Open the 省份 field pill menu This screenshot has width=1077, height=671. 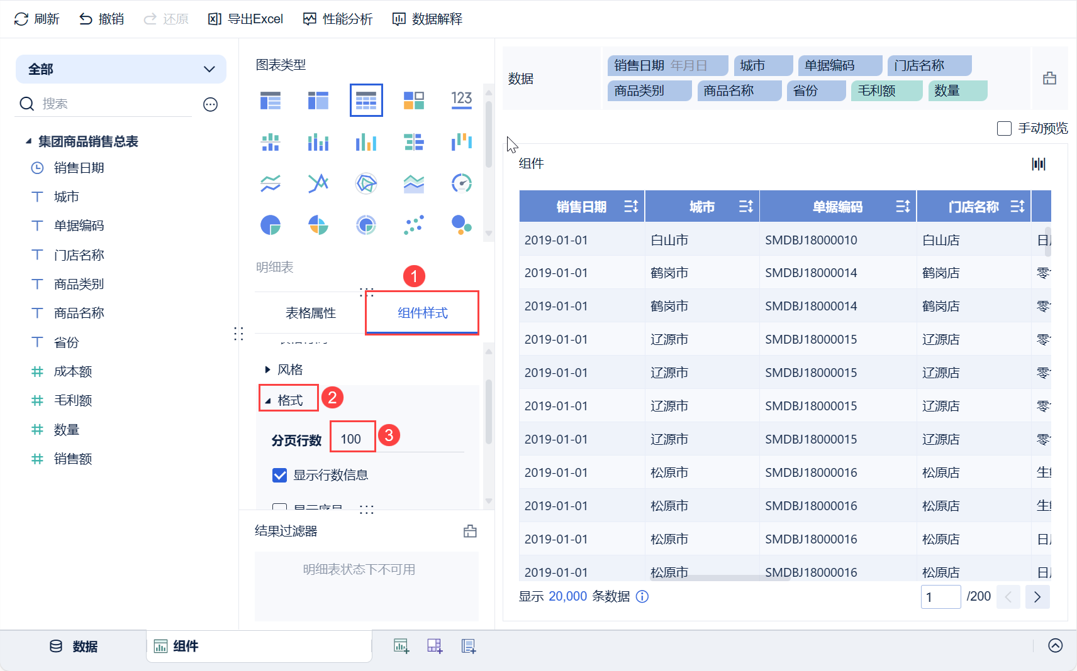coord(816,90)
